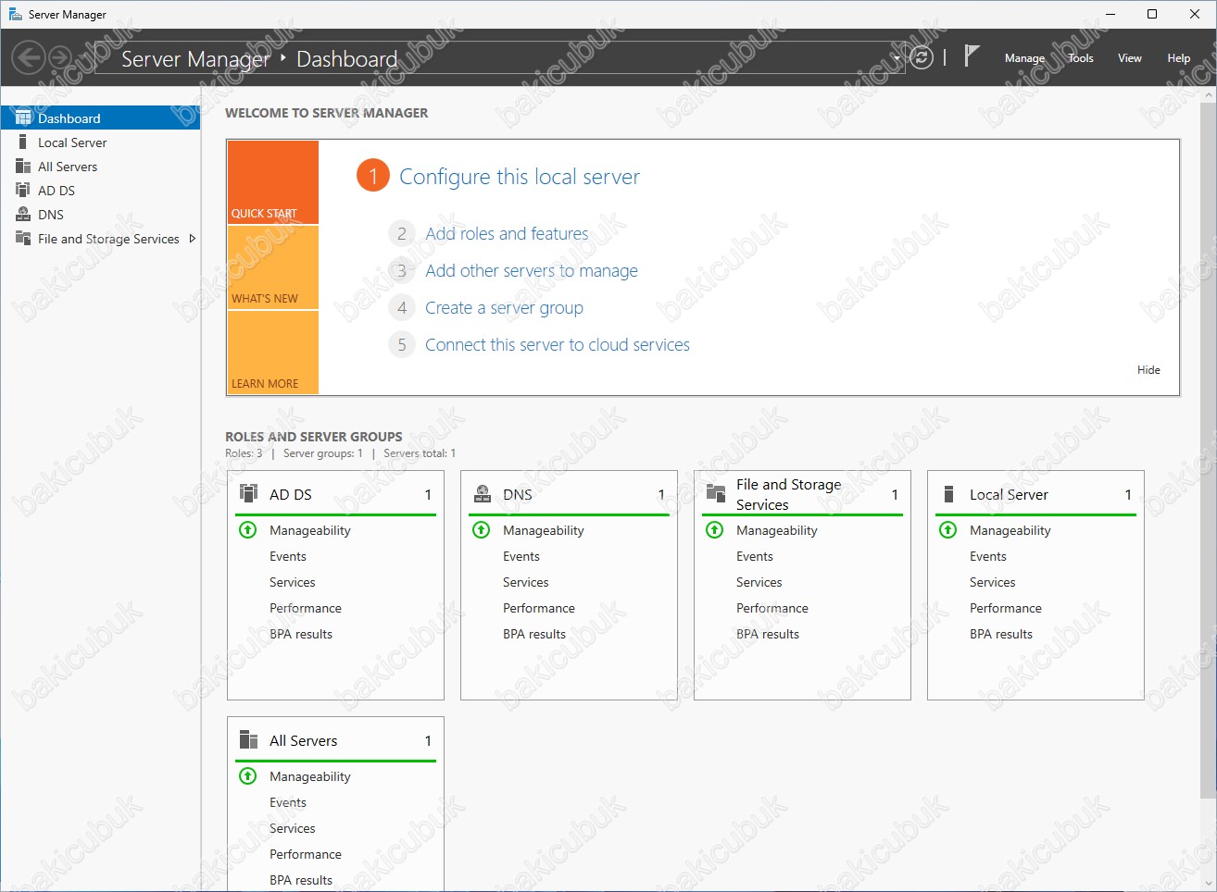The image size is (1217, 892).
Task: Click the All Servers sidebar icon
Action: (x=23, y=167)
